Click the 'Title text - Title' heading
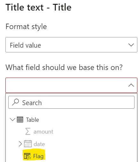The image size is (138, 162). pos(38,7)
